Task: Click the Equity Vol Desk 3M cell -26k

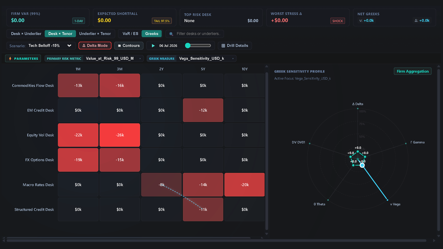Action: pyautogui.click(x=120, y=135)
